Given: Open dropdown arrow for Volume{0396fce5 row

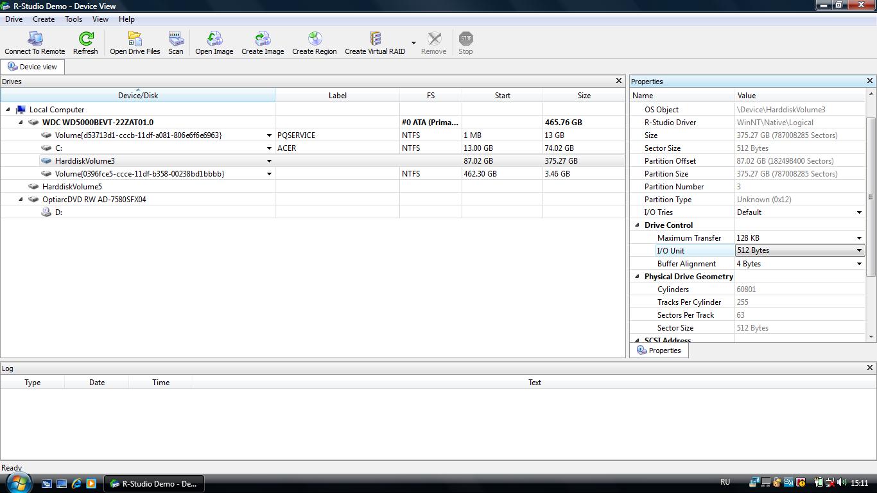Looking at the screenshot, I should 269,174.
